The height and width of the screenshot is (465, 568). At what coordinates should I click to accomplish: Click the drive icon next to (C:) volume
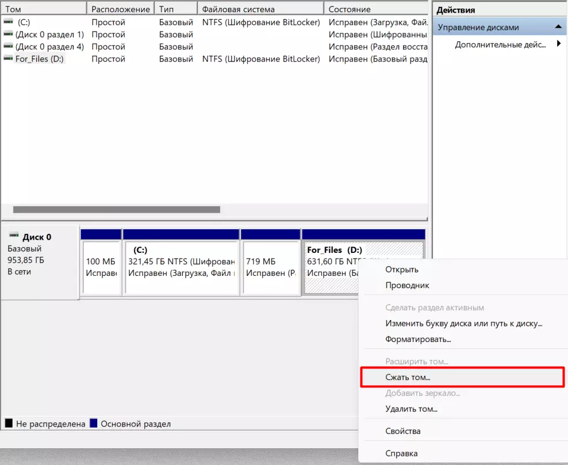(x=8, y=22)
